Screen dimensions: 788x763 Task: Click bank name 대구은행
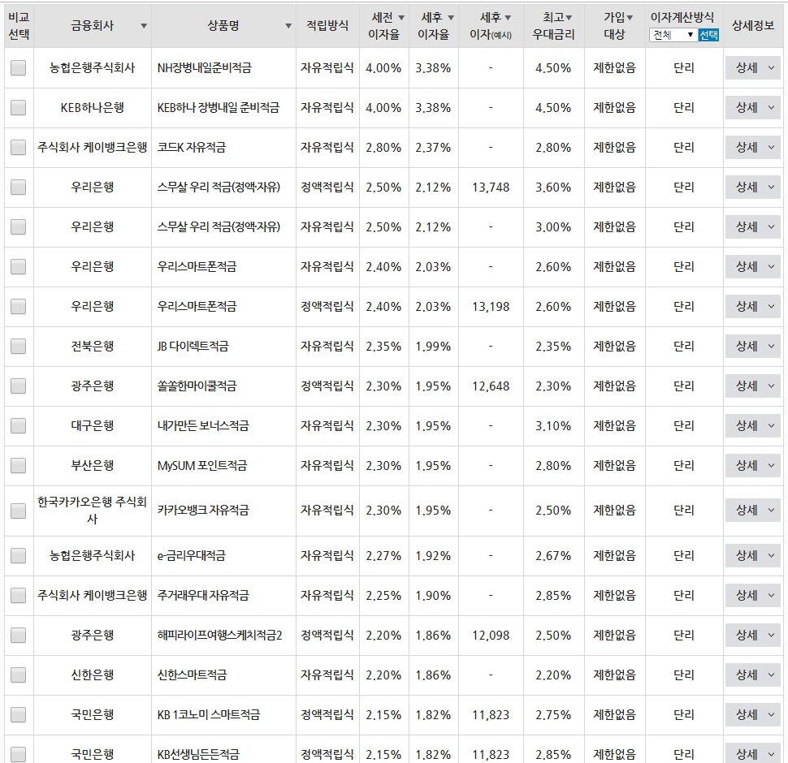[93, 425]
